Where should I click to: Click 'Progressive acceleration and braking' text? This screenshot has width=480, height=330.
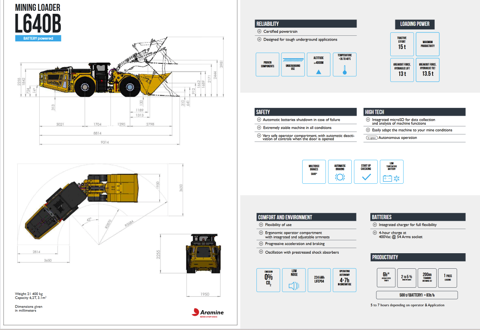pos(295,244)
